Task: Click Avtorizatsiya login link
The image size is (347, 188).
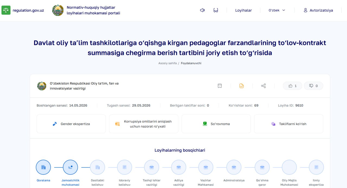Action: click(x=321, y=10)
